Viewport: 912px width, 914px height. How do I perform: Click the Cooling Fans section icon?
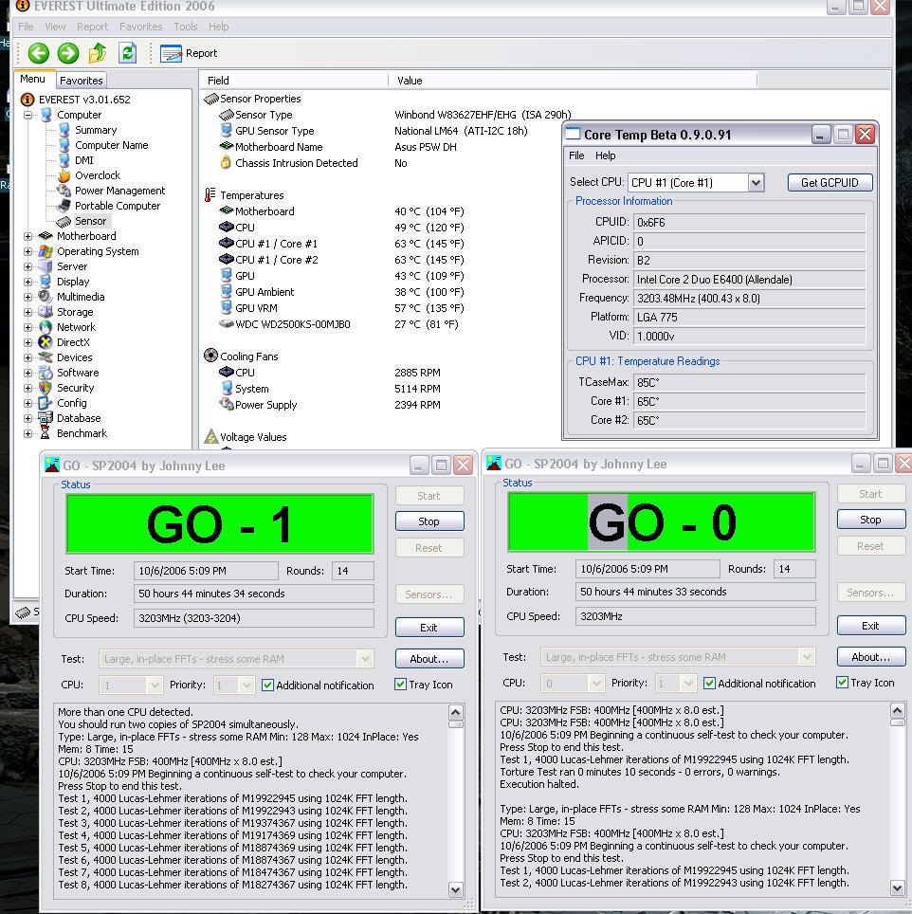210,356
